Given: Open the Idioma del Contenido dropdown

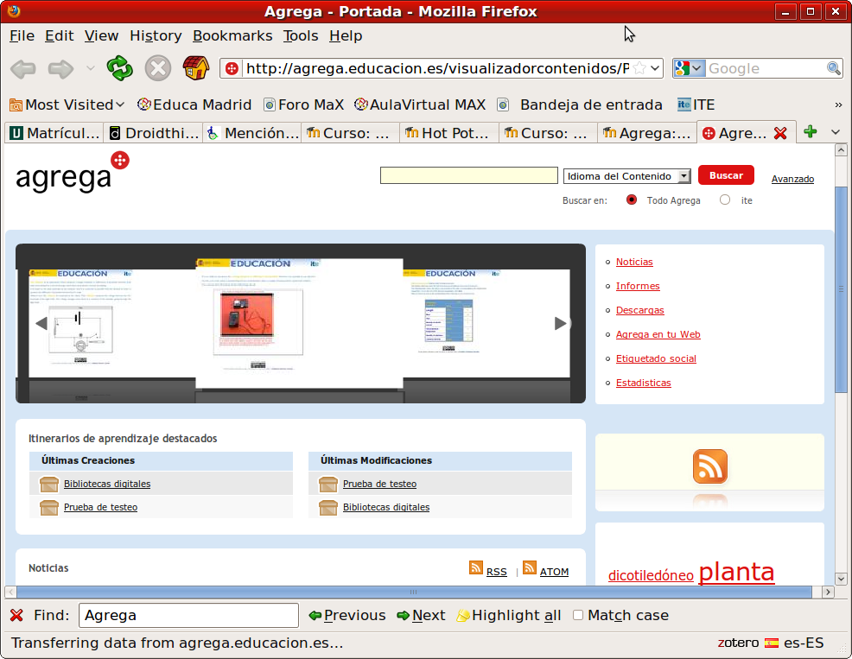Looking at the screenshot, I should 627,176.
